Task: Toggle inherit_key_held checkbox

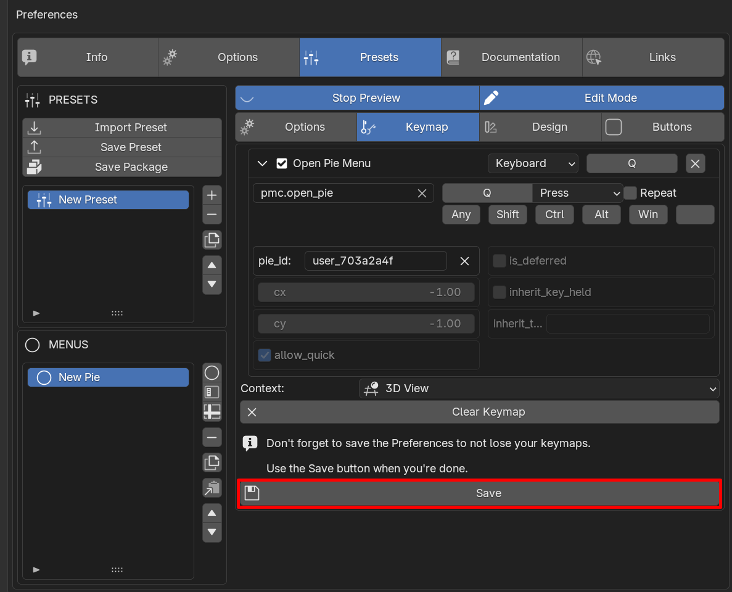Action: pyautogui.click(x=499, y=292)
